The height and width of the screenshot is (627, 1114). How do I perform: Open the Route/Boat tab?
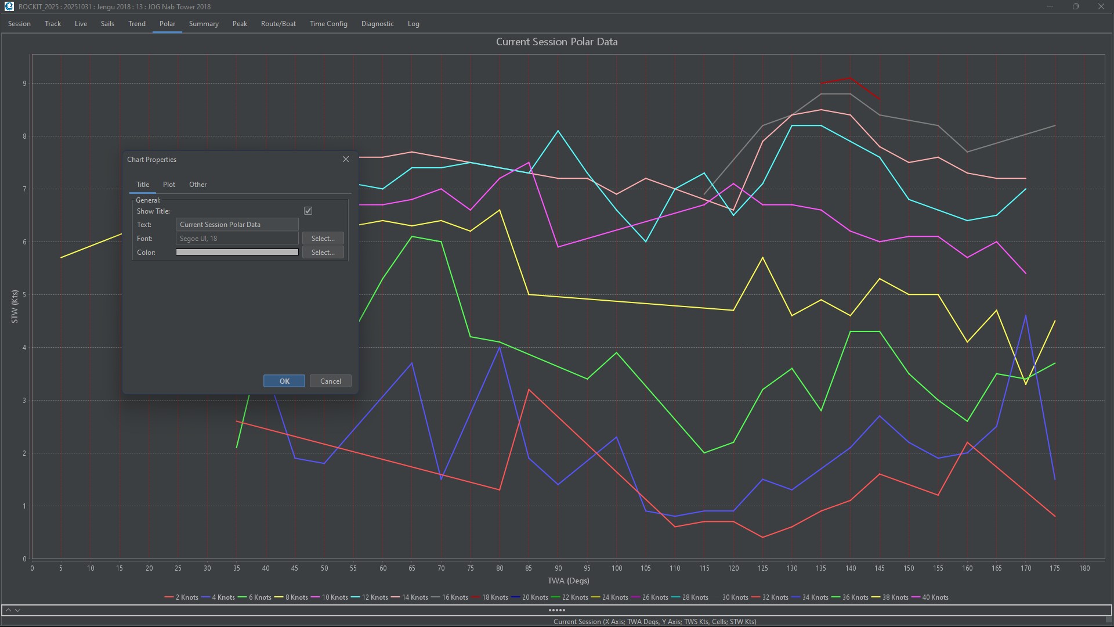[x=278, y=24]
